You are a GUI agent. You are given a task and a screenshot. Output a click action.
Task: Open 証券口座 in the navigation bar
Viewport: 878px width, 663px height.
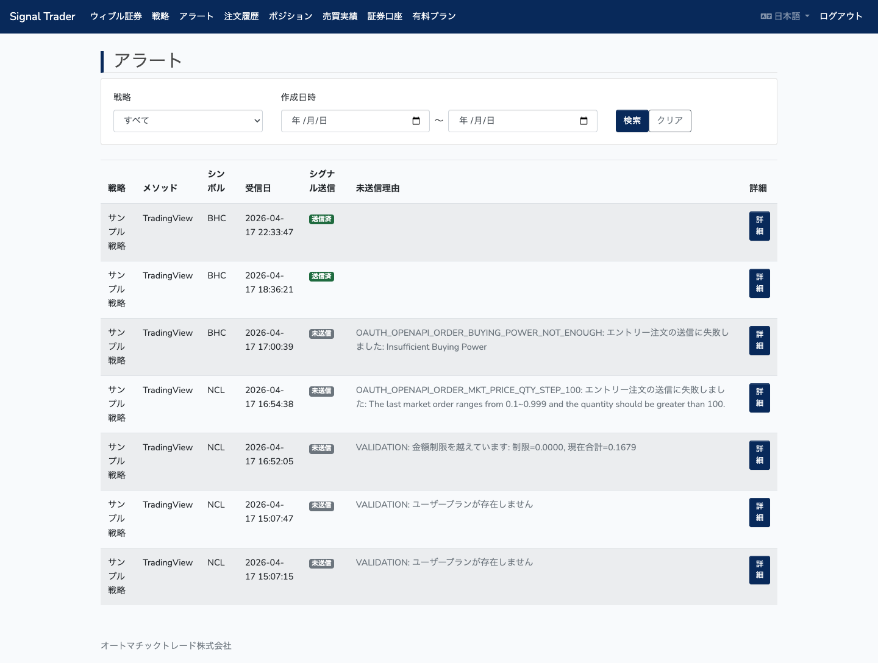tap(385, 16)
